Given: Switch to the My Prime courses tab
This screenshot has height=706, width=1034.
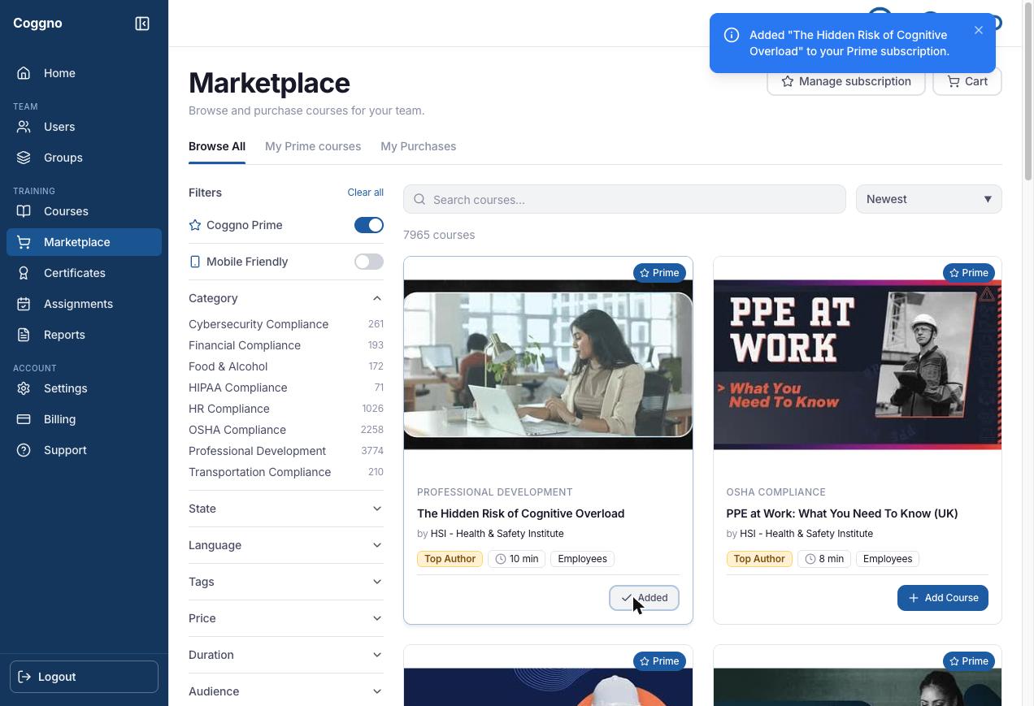Looking at the screenshot, I should [x=313, y=146].
